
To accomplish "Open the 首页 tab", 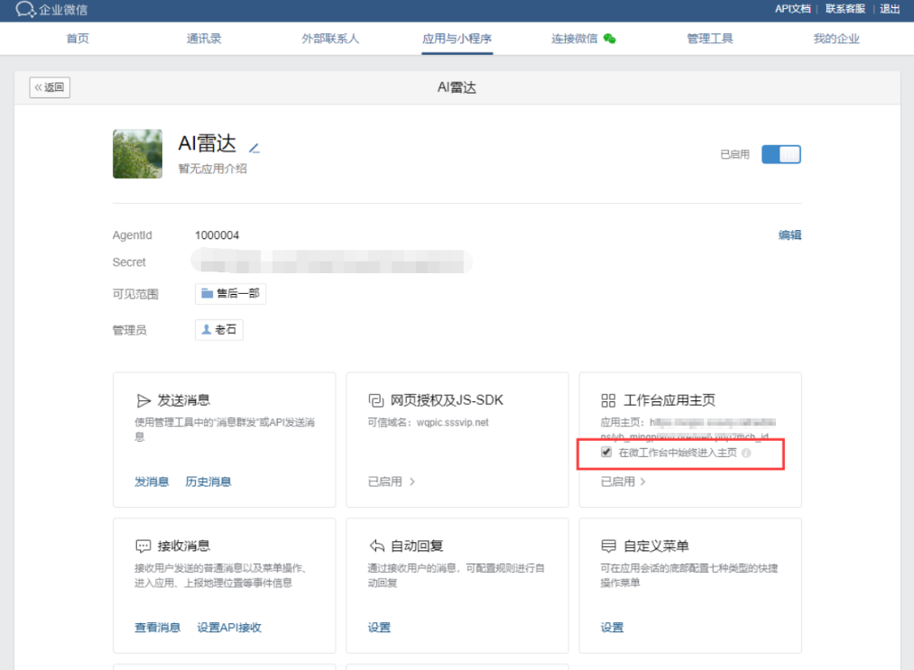I will coord(78,39).
